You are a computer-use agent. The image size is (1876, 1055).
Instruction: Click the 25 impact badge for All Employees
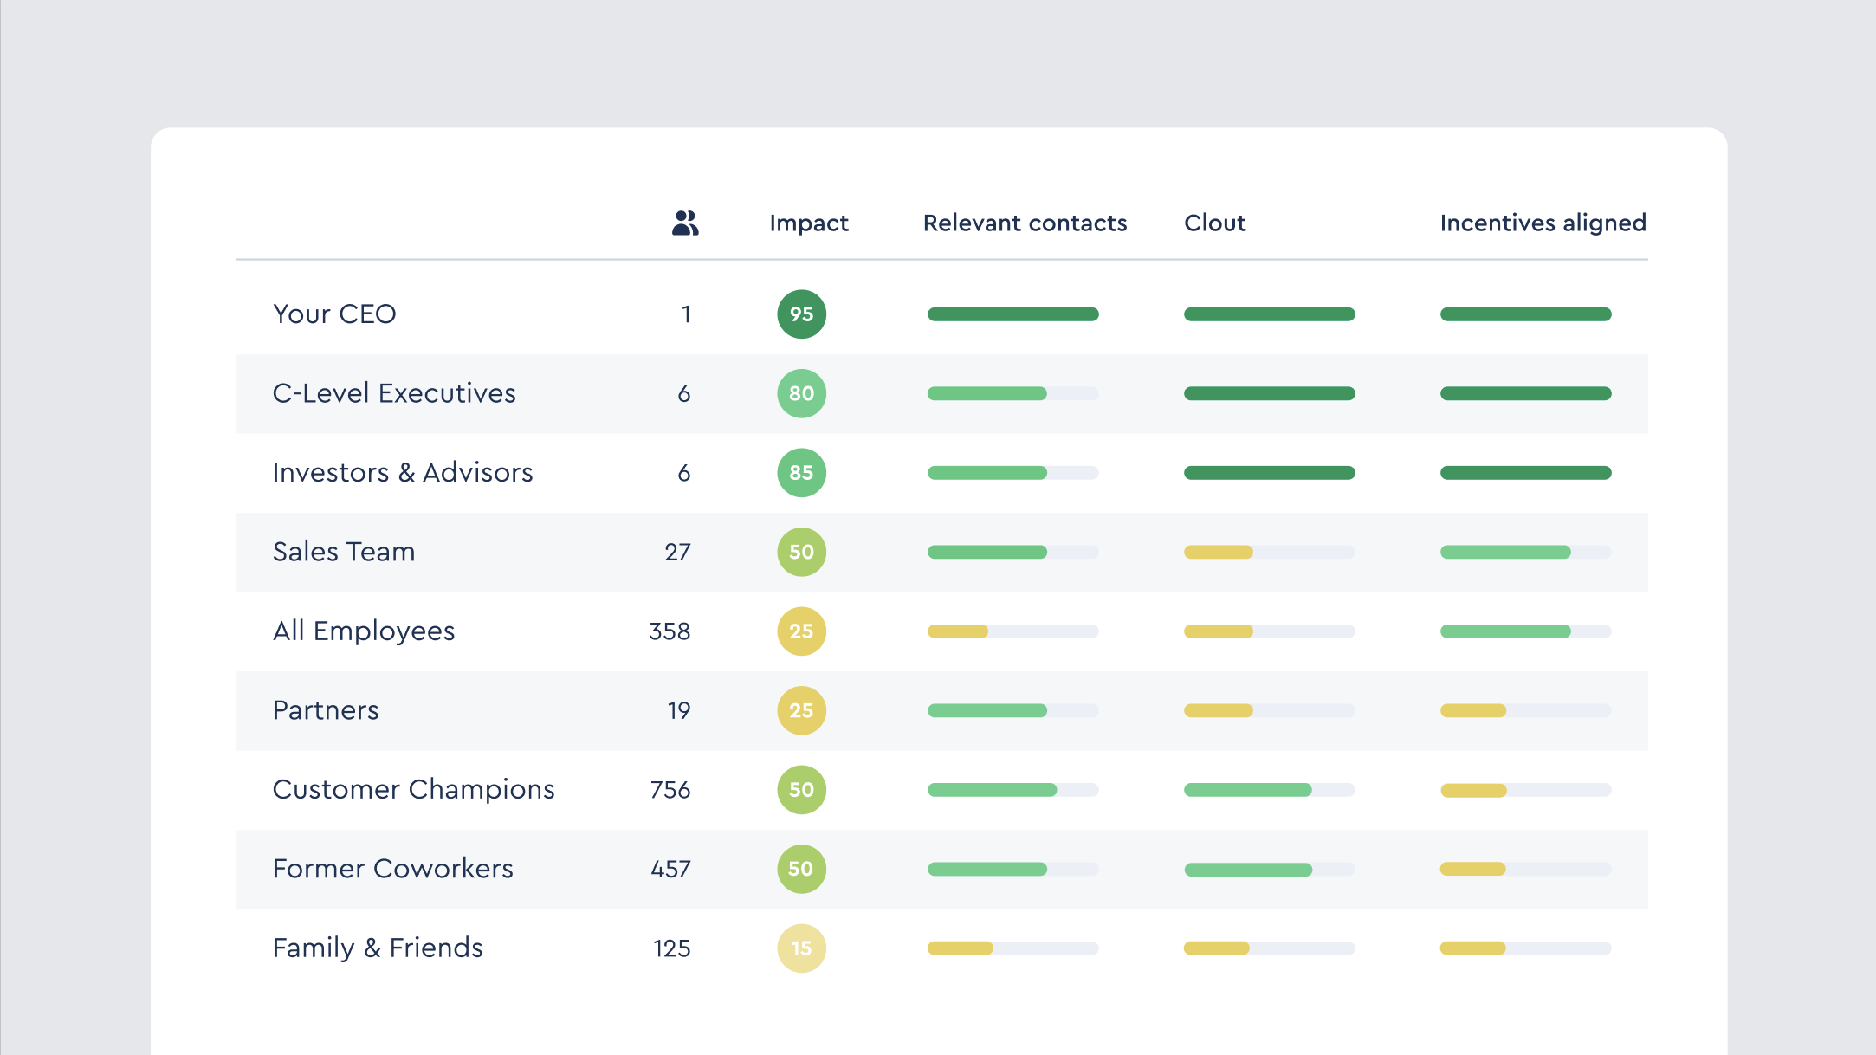[801, 631]
